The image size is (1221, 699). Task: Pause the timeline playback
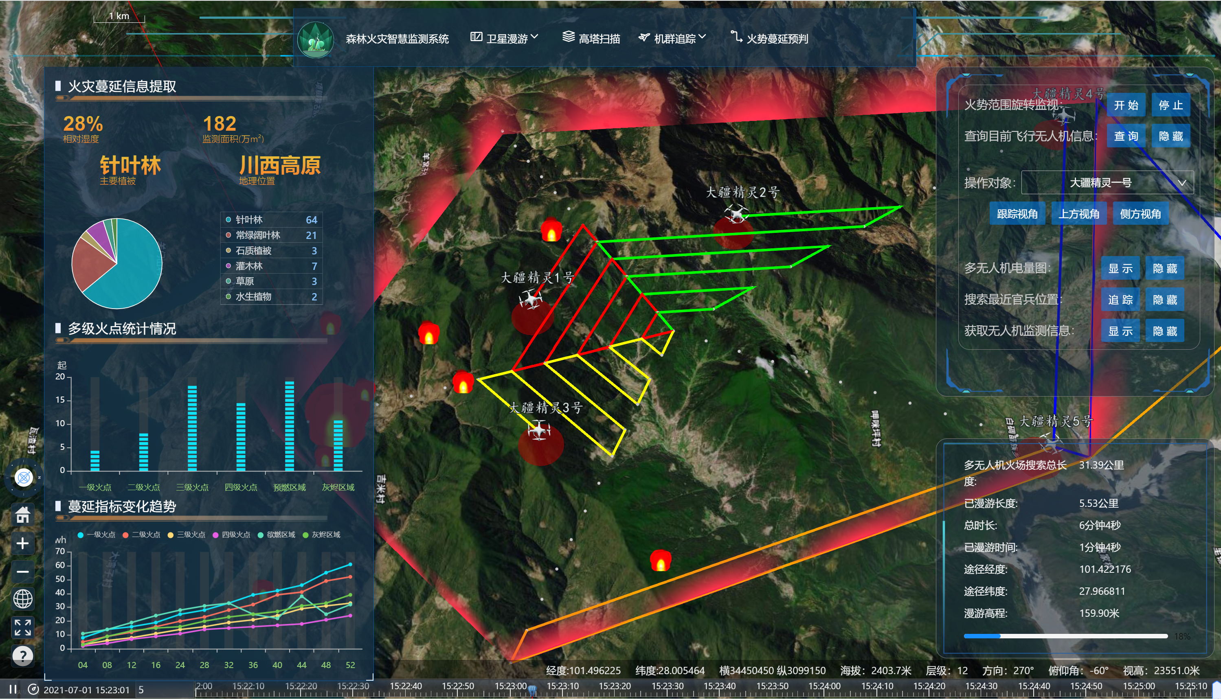point(13,689)
